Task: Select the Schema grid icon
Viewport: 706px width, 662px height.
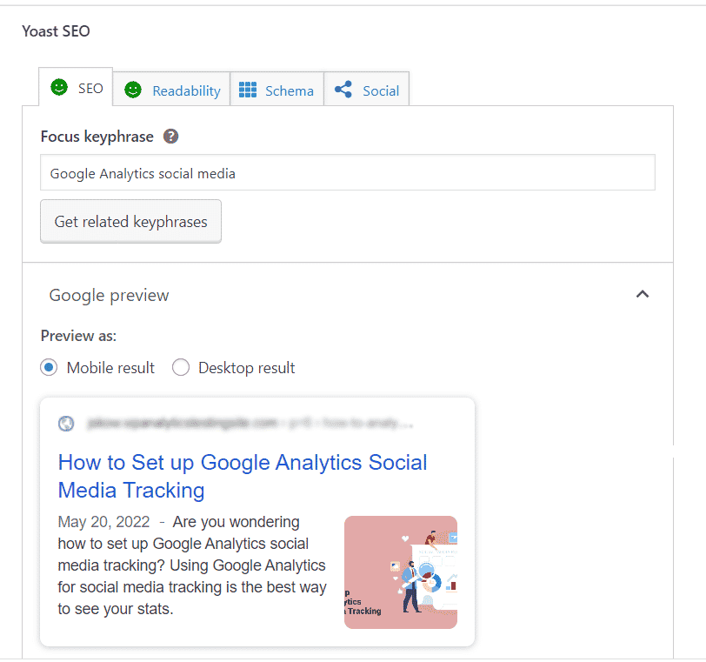Action: point(251,90)
